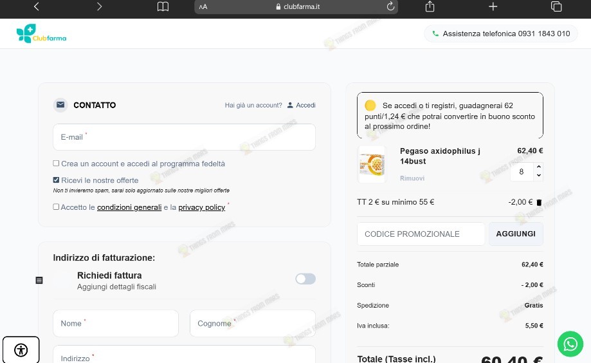Screen dimensions: 591x363
Task: Click Rimuovi to remove the product
Action: pyautogui.click(x=412, y=178)
